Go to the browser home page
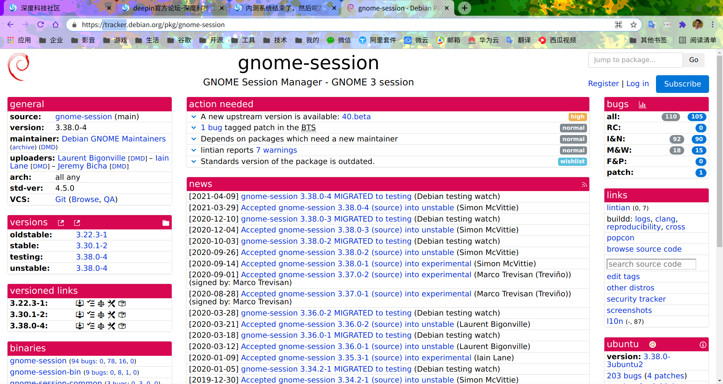 (x=55, y=24)
